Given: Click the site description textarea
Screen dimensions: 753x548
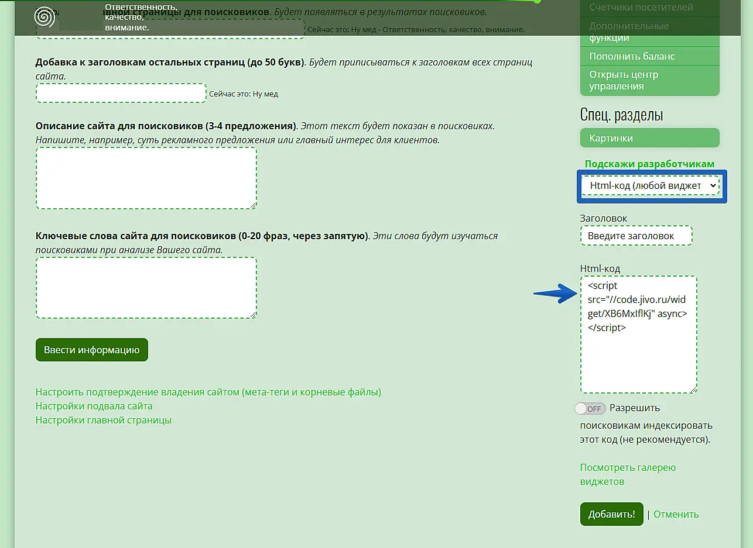Looking at the screenshot, I should [x=146, y=178].
